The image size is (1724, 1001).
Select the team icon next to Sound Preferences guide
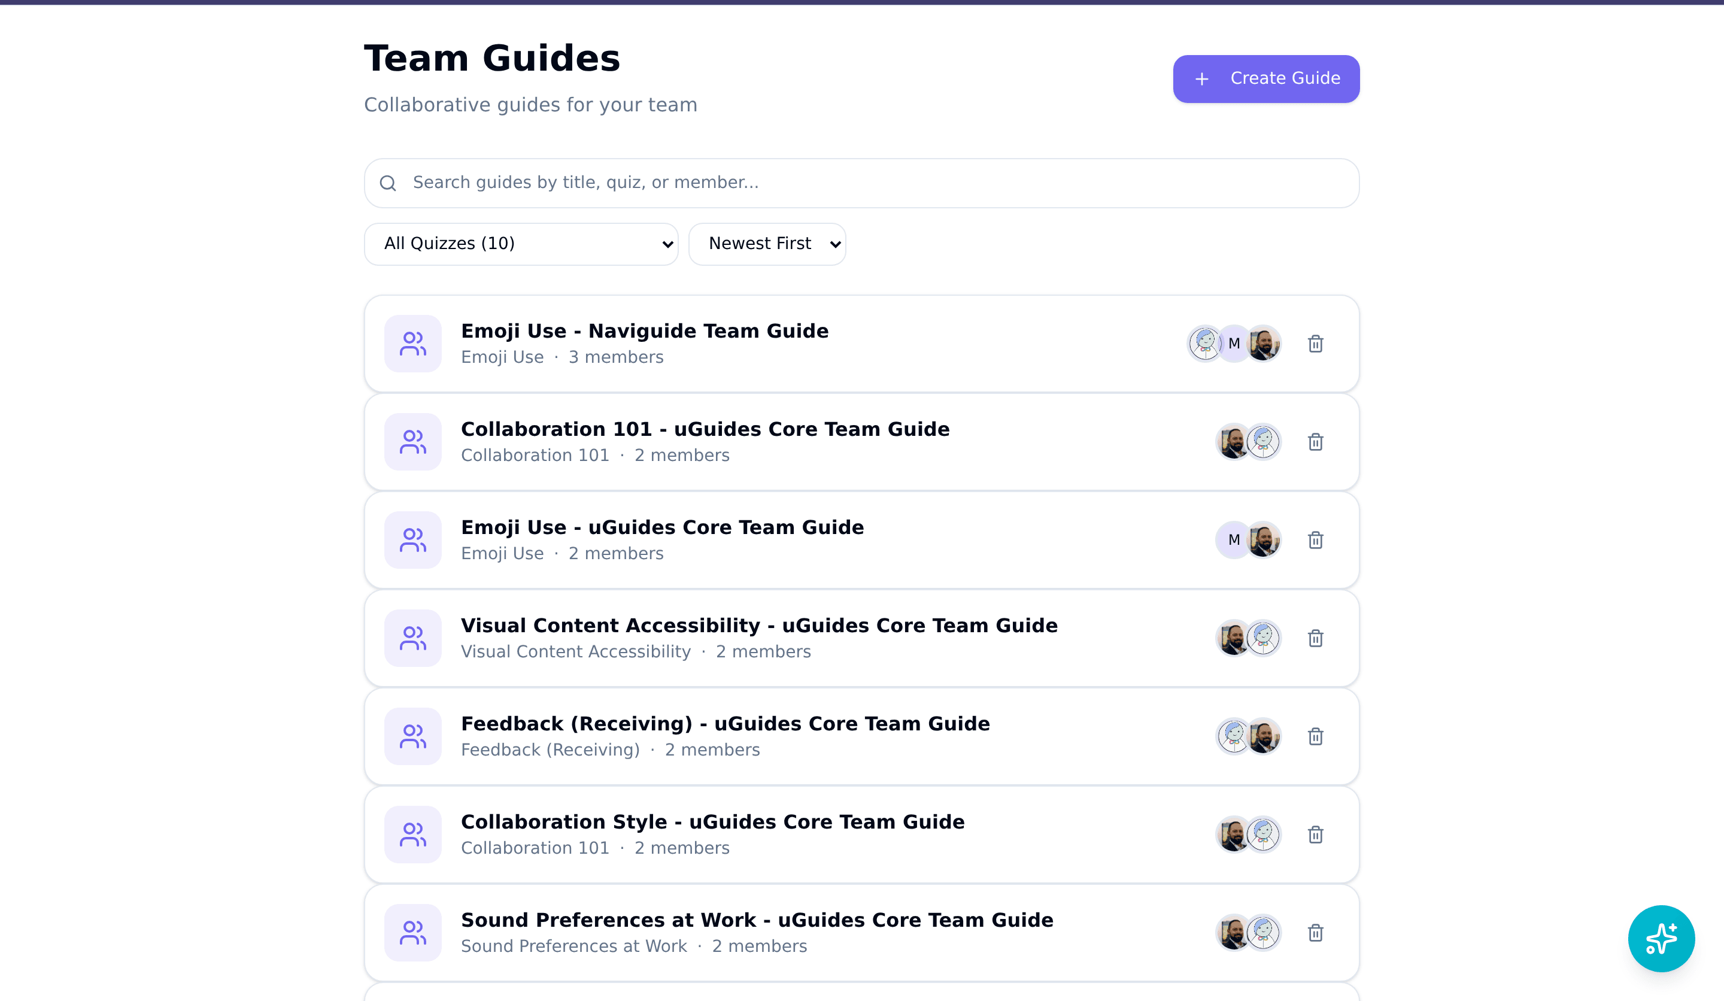(x=412, y=932)
